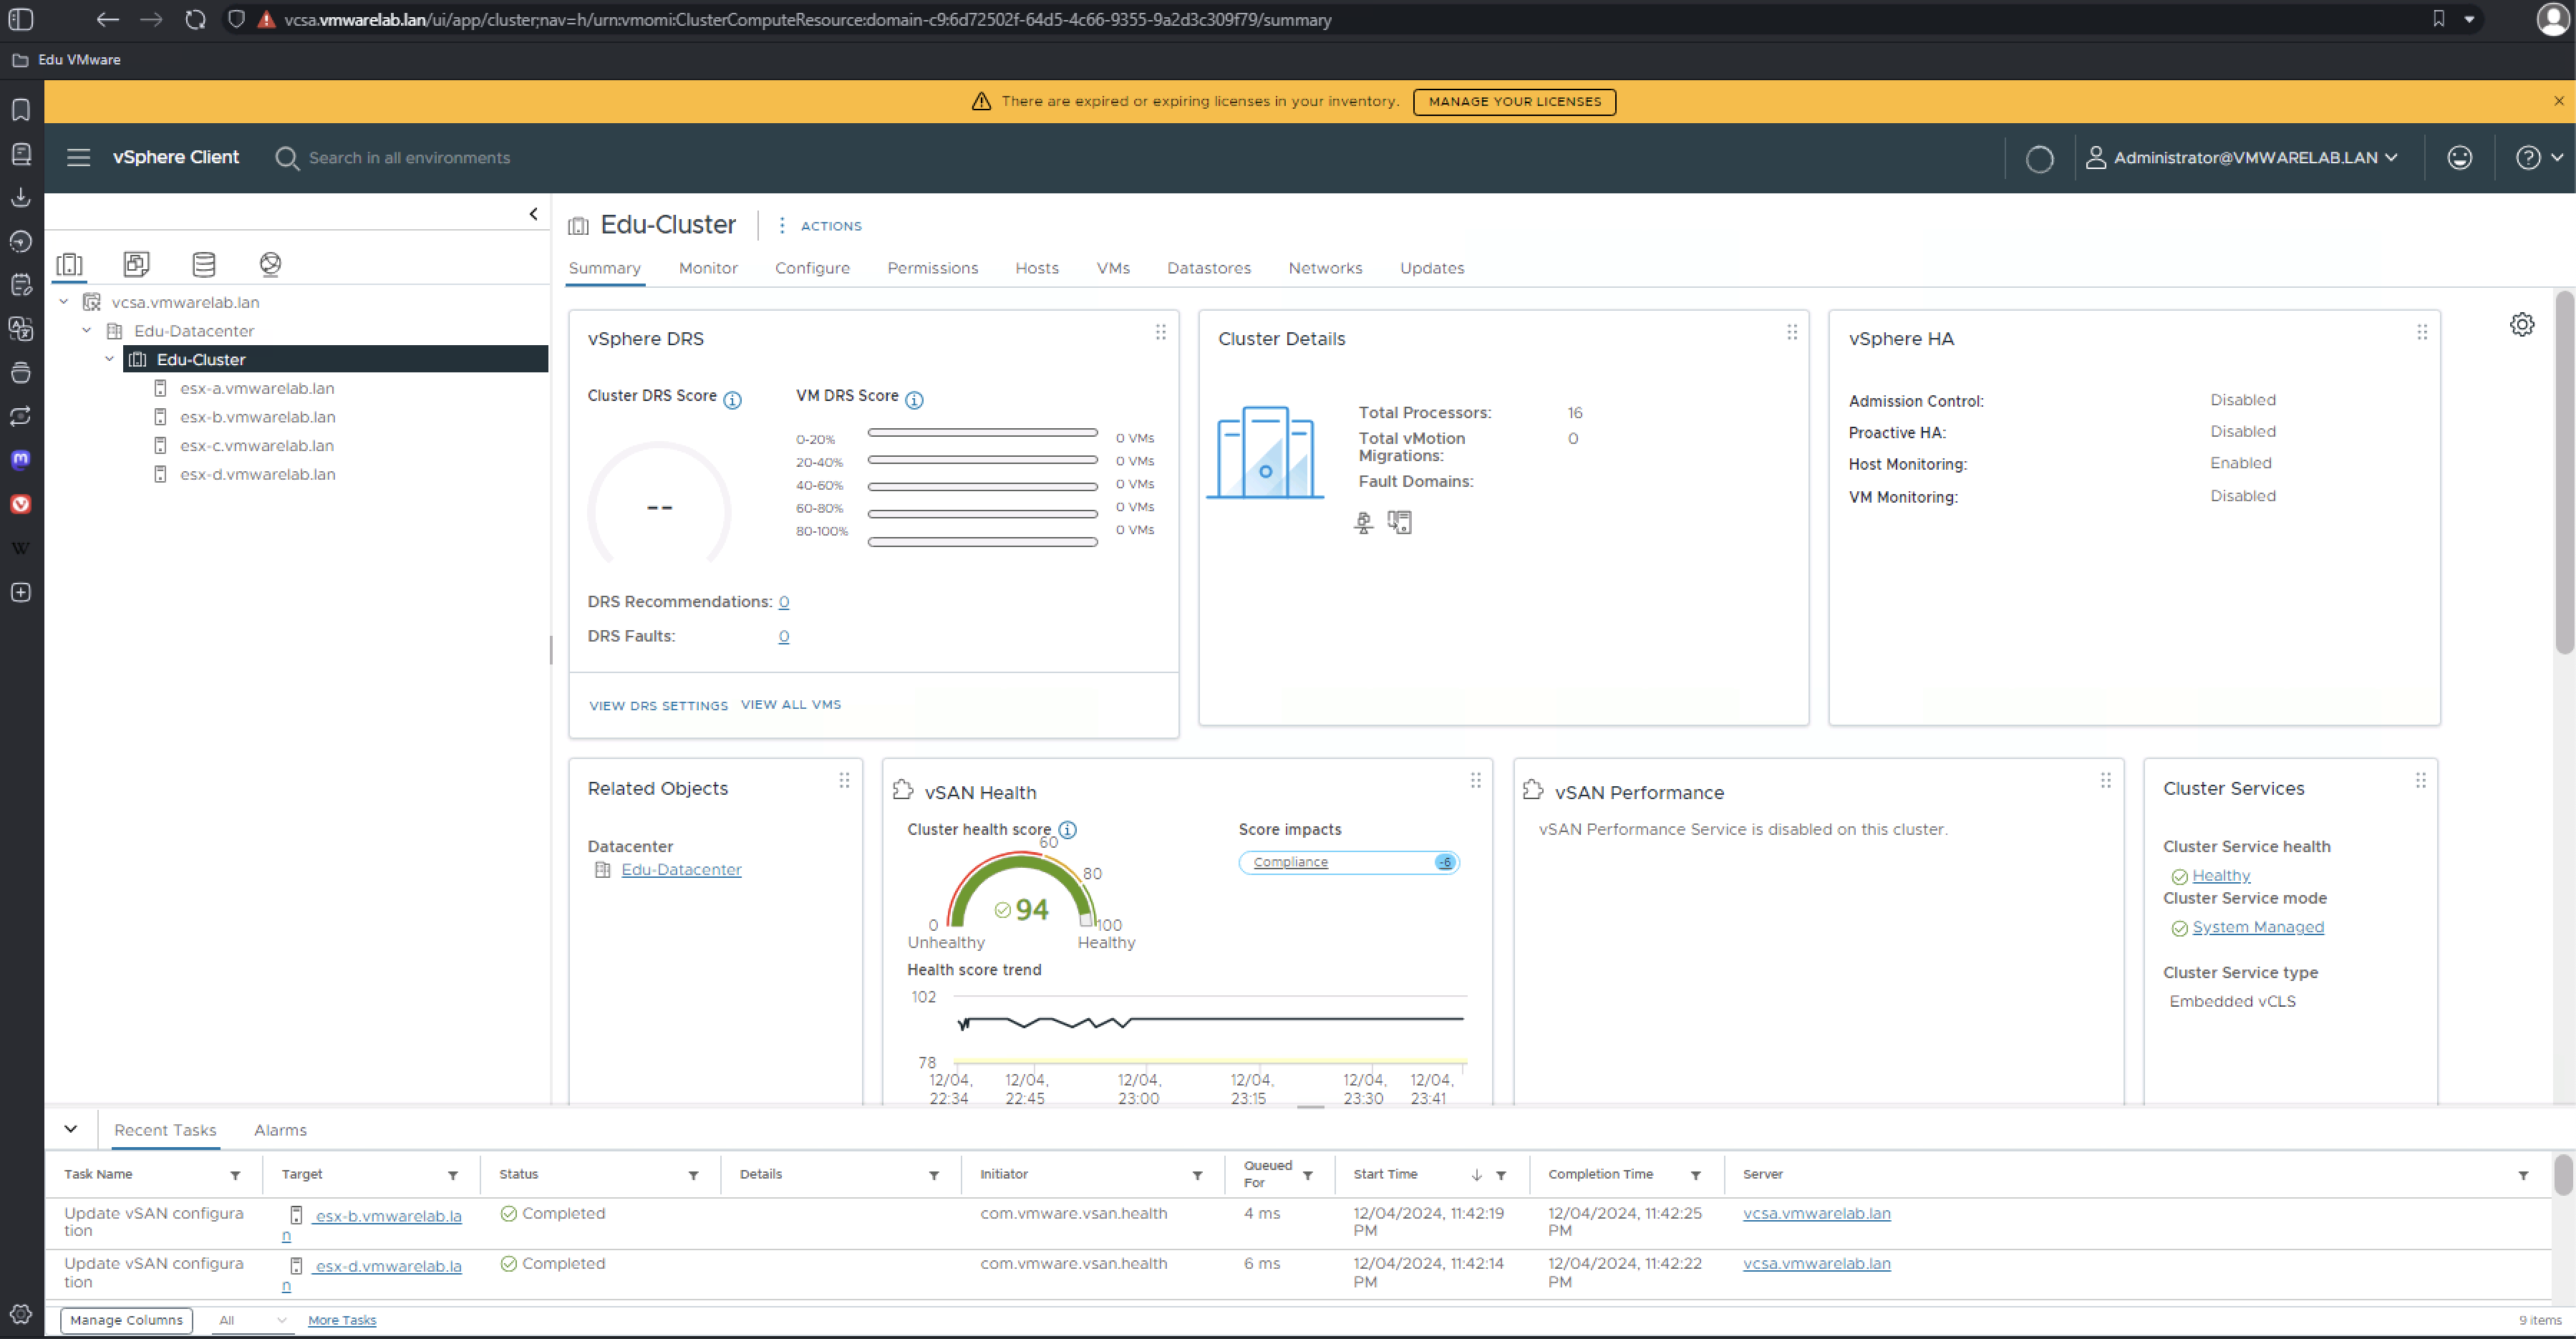Switch to the Storage inventory view

pyautogui.click(x=204, y=264)
